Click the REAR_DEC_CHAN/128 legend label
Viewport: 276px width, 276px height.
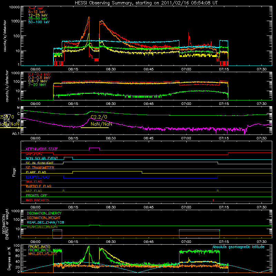tap(46, 222)
